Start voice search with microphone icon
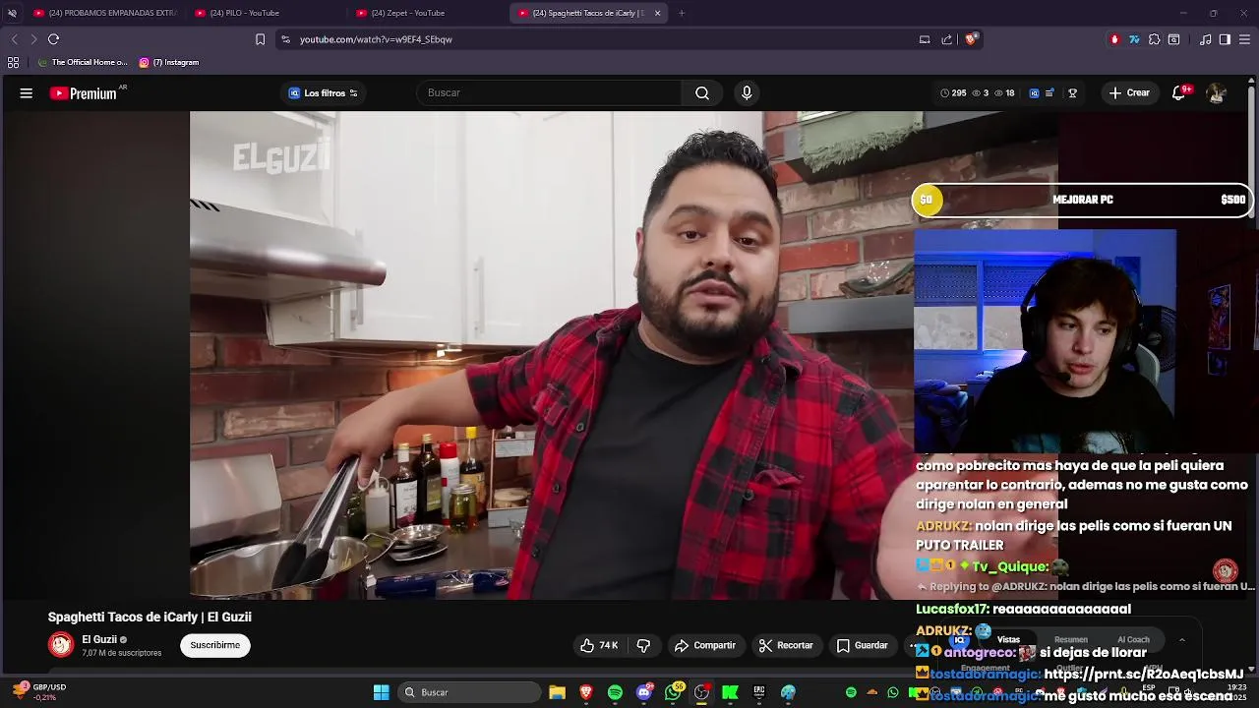This screenshot has width=1259, height=708. 747,93
